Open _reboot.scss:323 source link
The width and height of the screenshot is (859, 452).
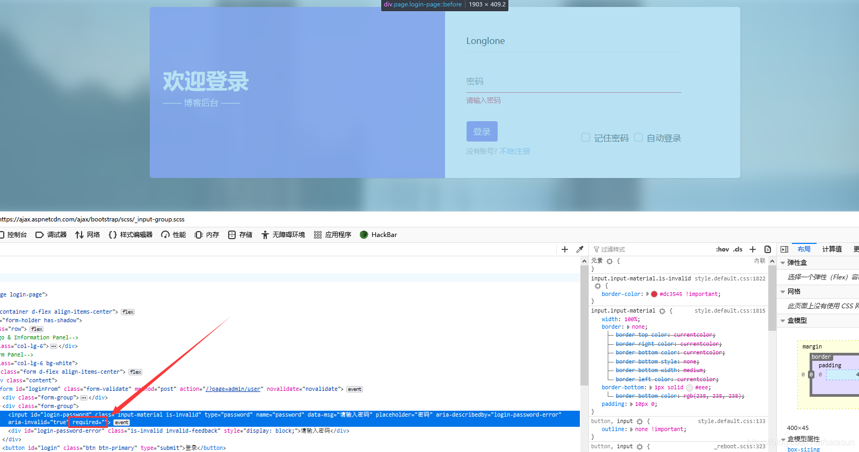coord(740,447)
